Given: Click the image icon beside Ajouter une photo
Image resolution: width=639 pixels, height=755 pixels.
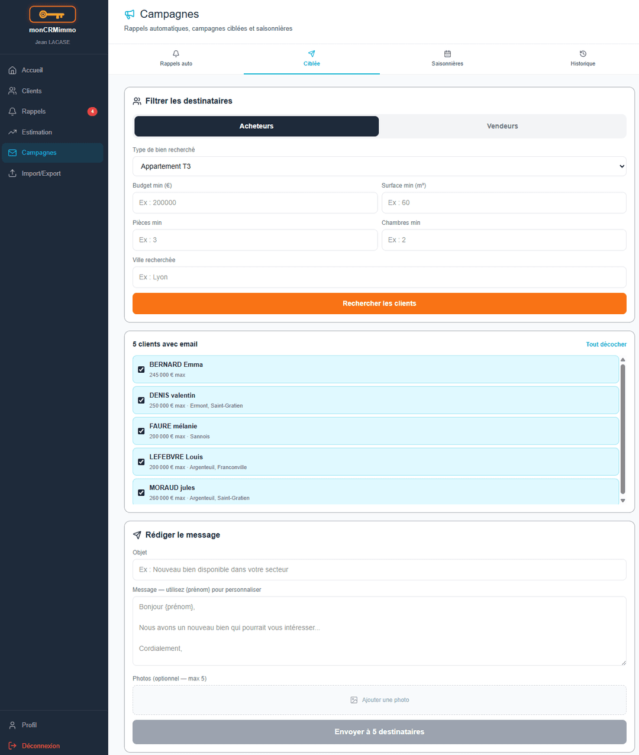Looking at the screenshot, I should click(x=354, y=700).
